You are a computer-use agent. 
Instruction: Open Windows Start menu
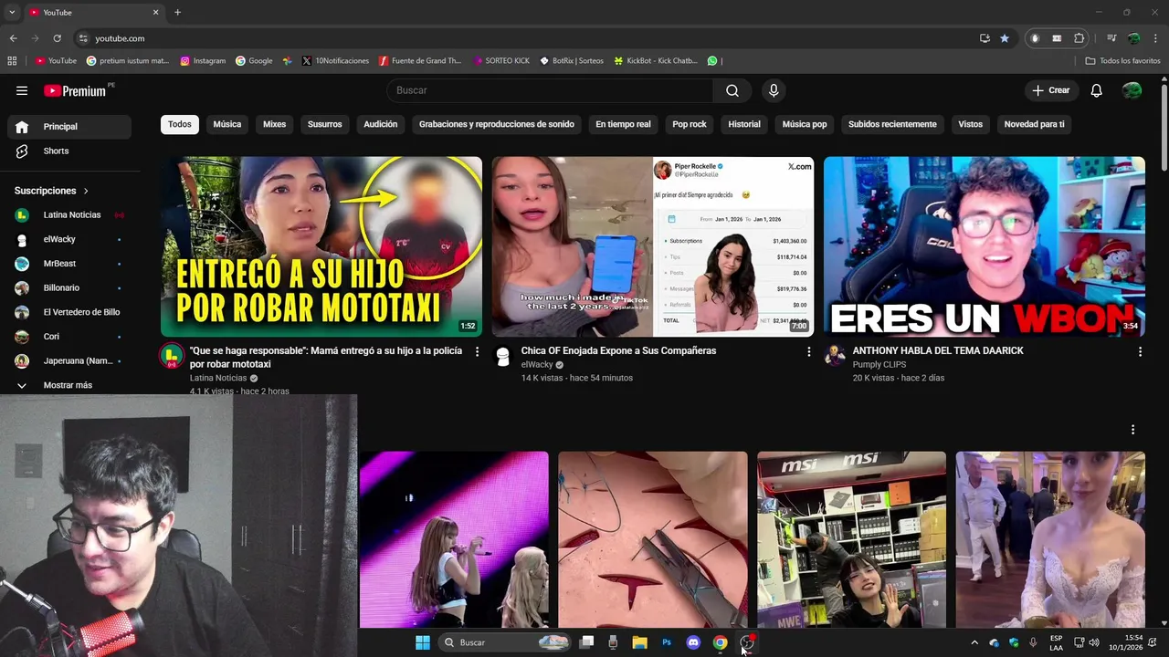(423, 642)
